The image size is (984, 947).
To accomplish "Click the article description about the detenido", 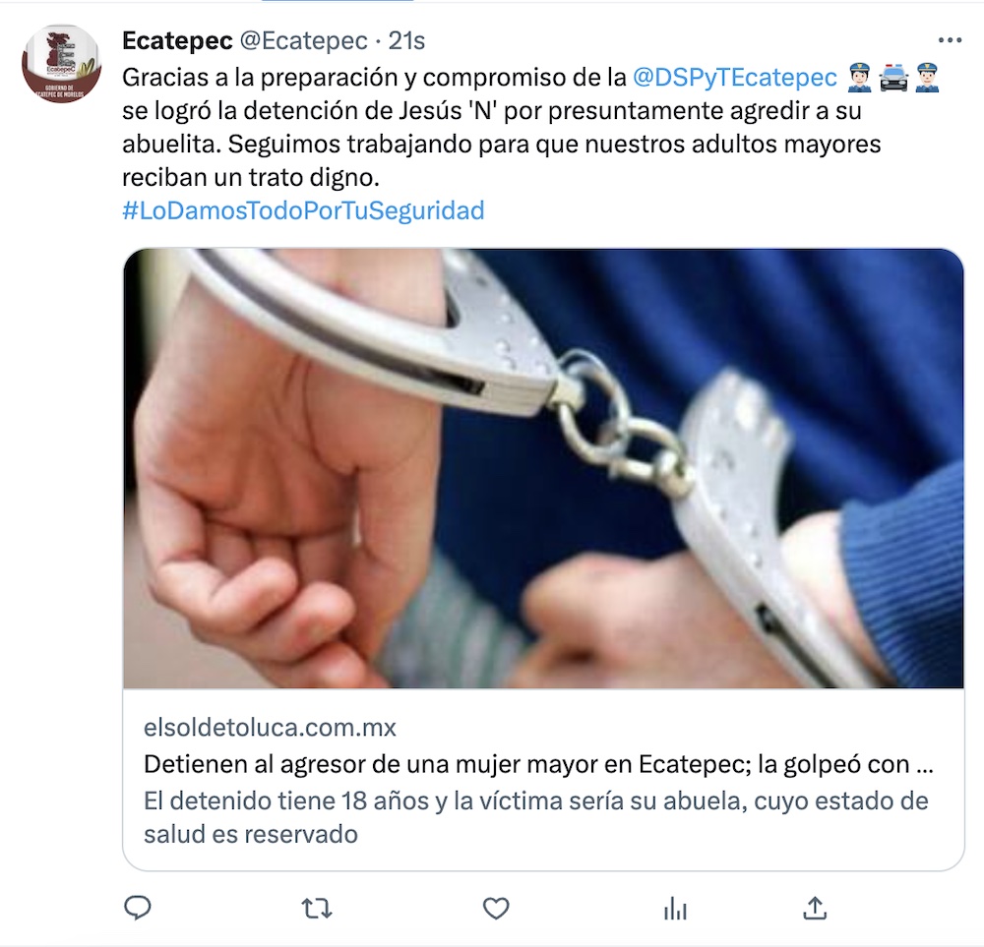I will point(536,817).
